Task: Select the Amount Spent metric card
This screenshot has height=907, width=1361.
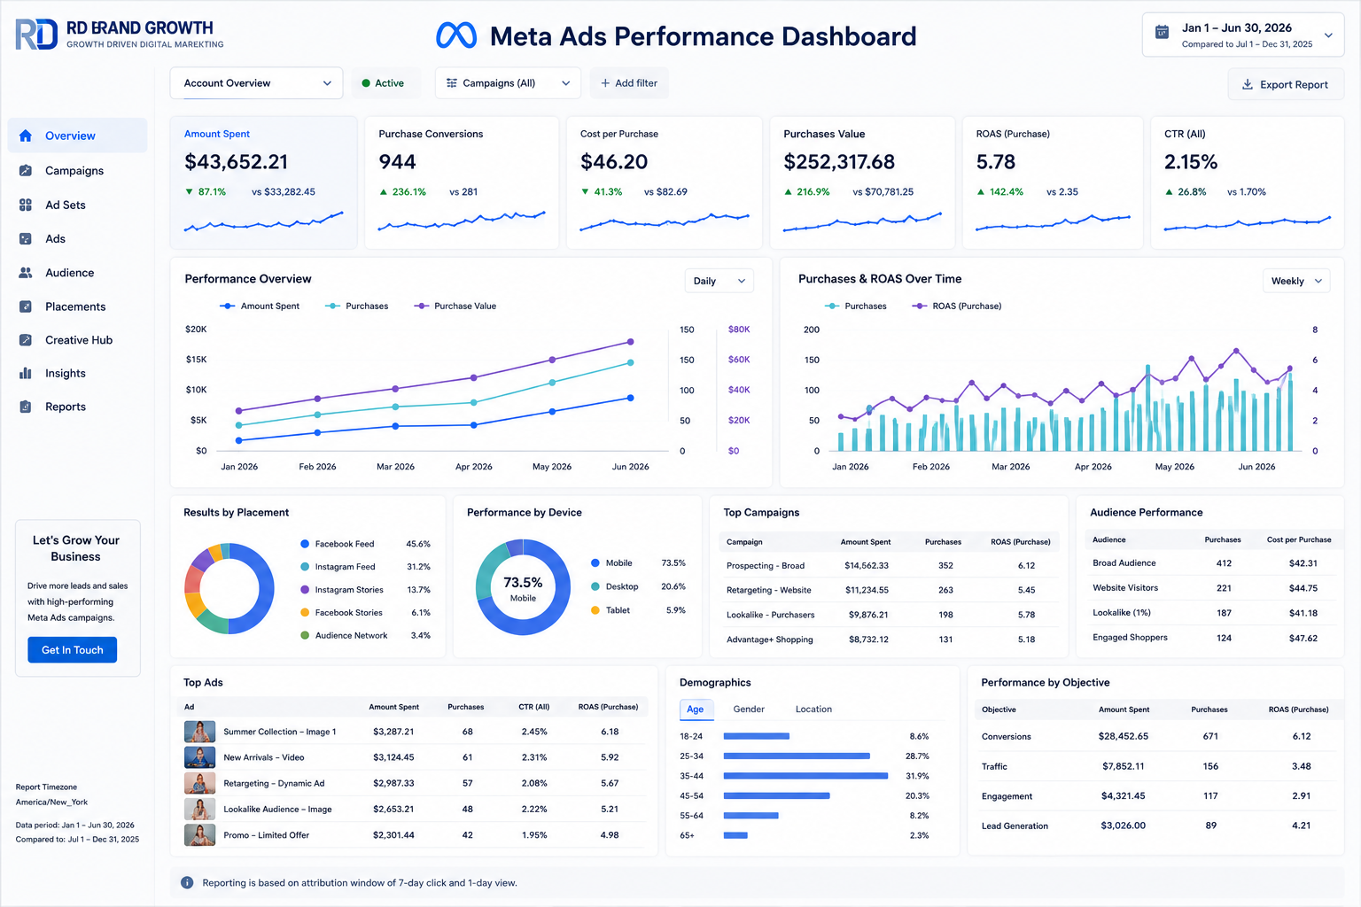Action: [264, 182]
